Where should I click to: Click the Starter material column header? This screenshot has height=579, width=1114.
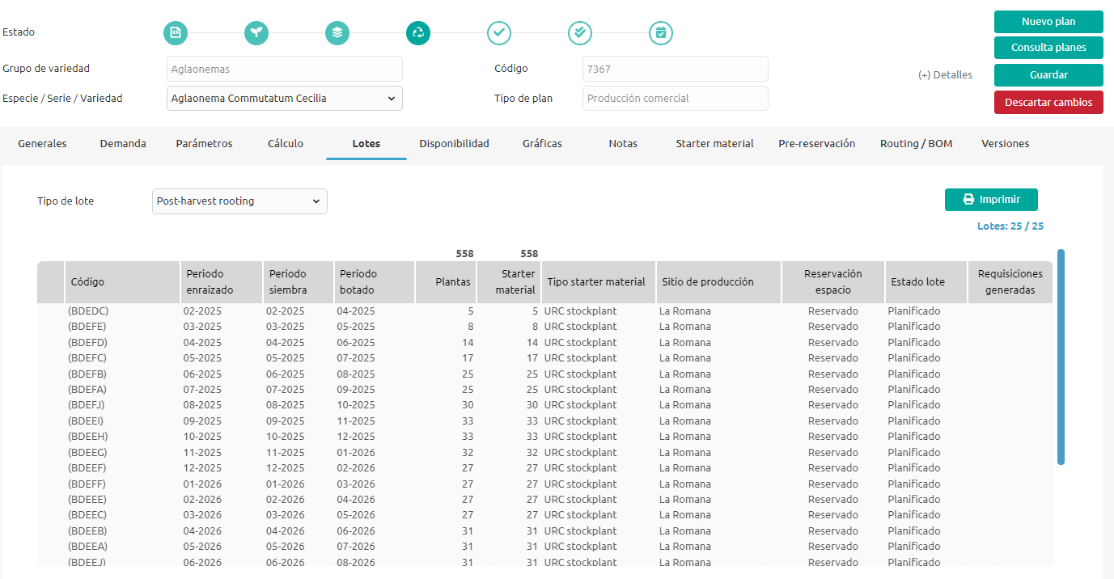(x=509, y=282)
